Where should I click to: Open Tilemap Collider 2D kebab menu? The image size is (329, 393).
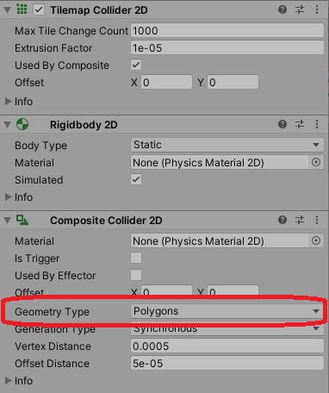pyautogui.click(x=317, y=9)
